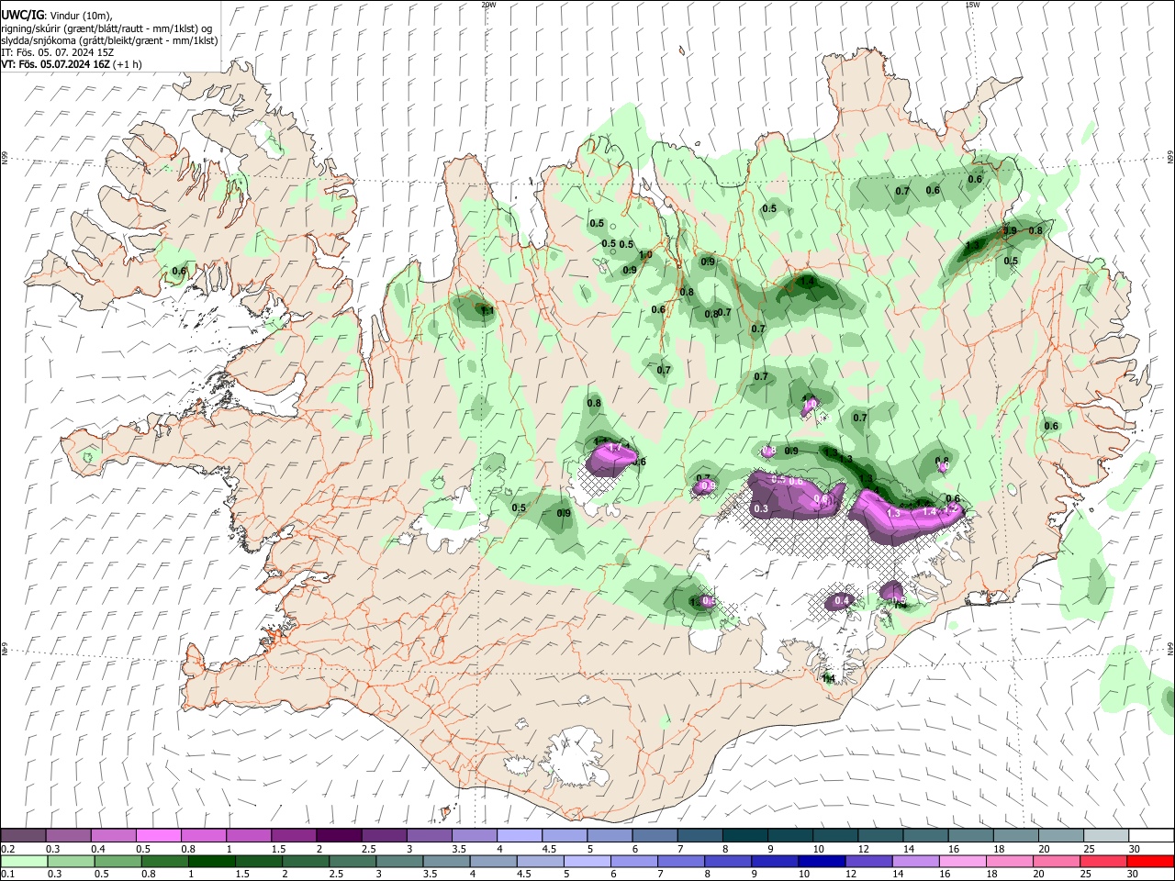Pick the purple rain swatch between 12 and 14
The width and height of the screenshot is (1175, 881).
coord(867,862)
